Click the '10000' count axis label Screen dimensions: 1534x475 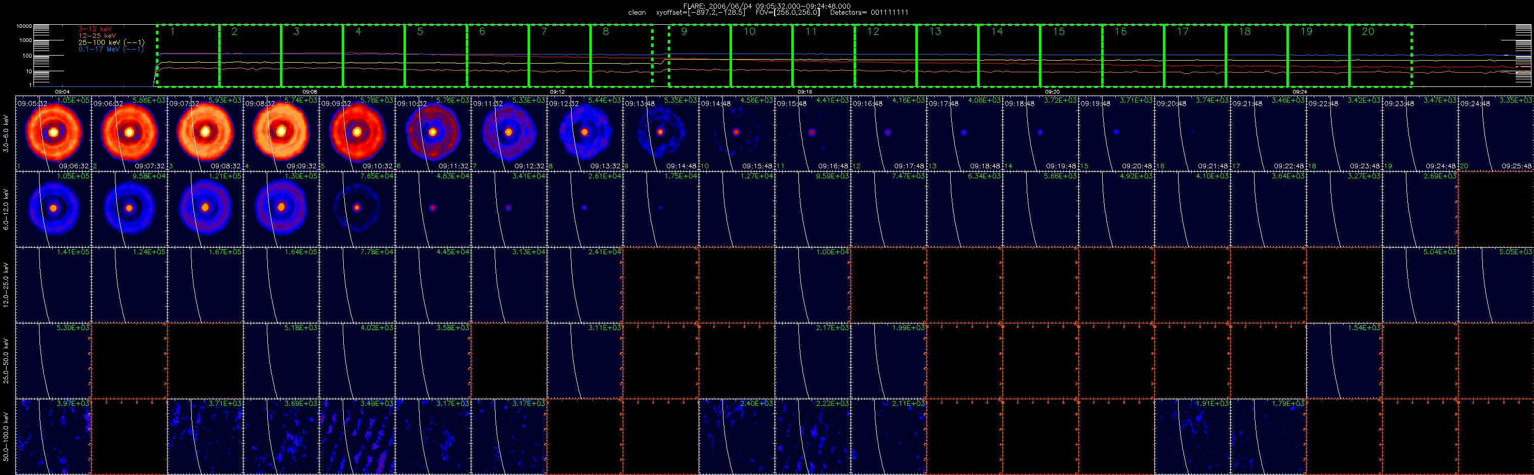24,26
